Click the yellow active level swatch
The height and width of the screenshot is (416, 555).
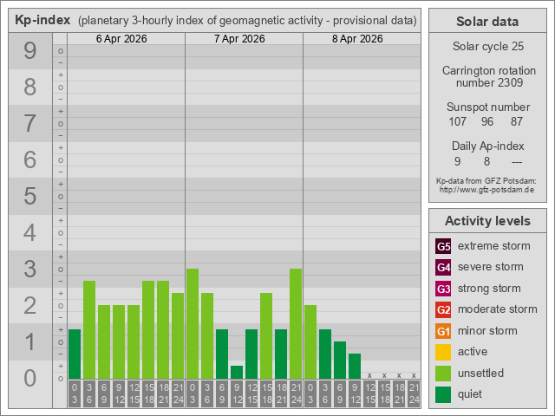(x=443, y=352)
